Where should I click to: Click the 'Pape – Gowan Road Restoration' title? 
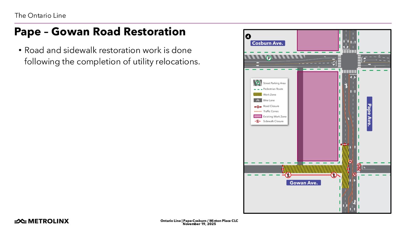[100, 32]
